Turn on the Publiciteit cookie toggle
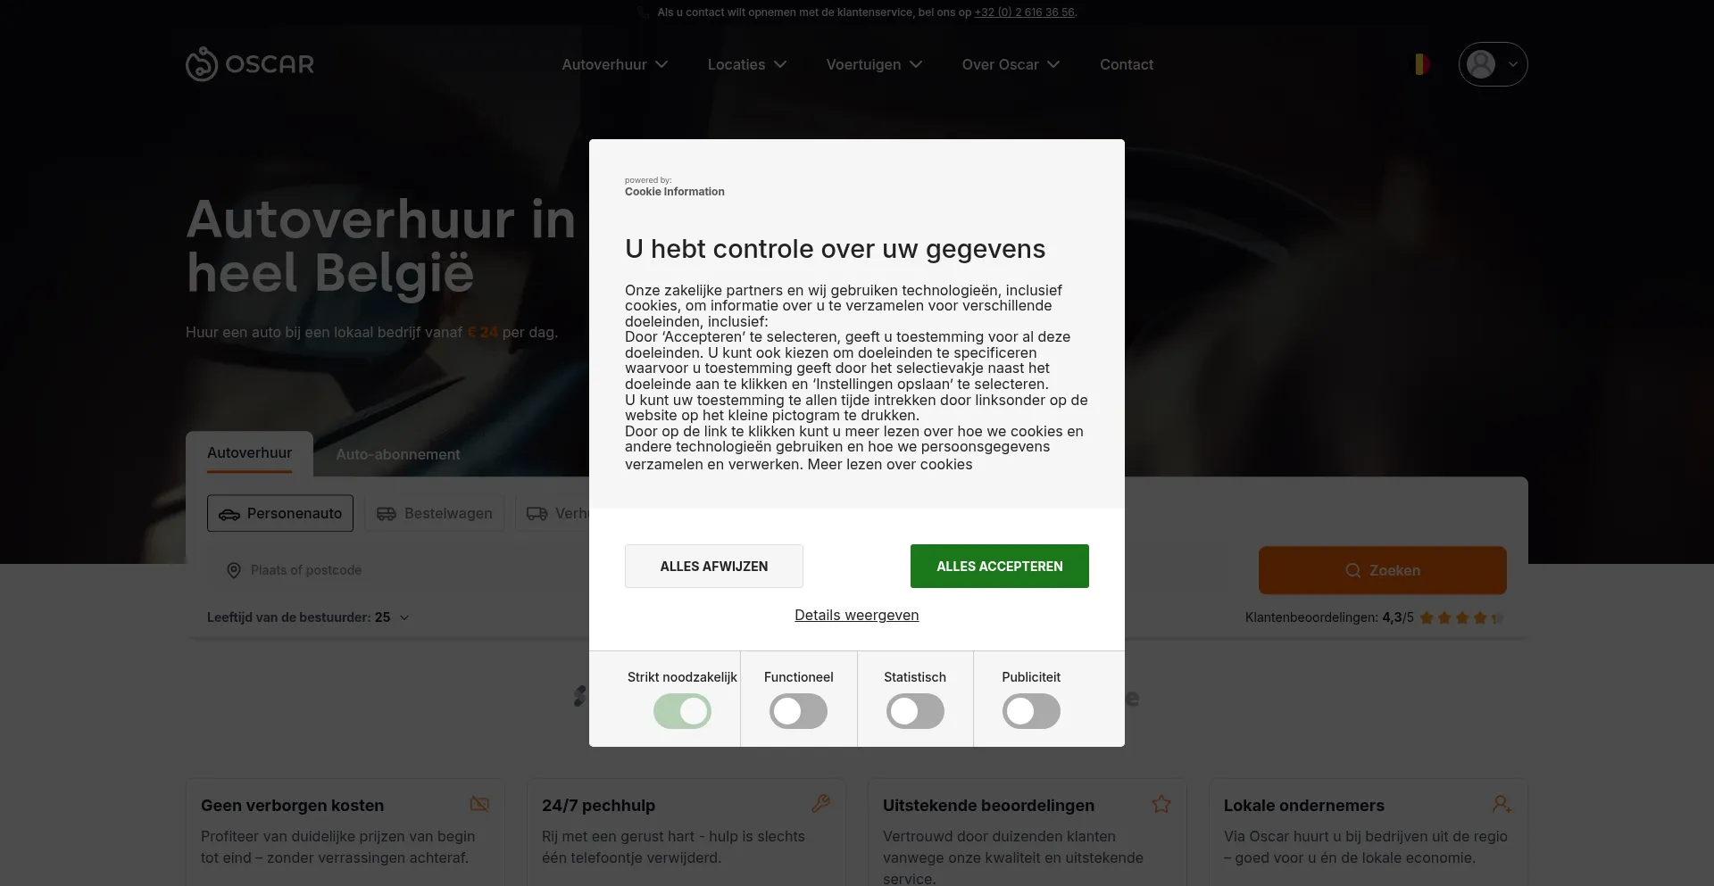This screenshot has width=1714, height=886. click(1031, 711)
